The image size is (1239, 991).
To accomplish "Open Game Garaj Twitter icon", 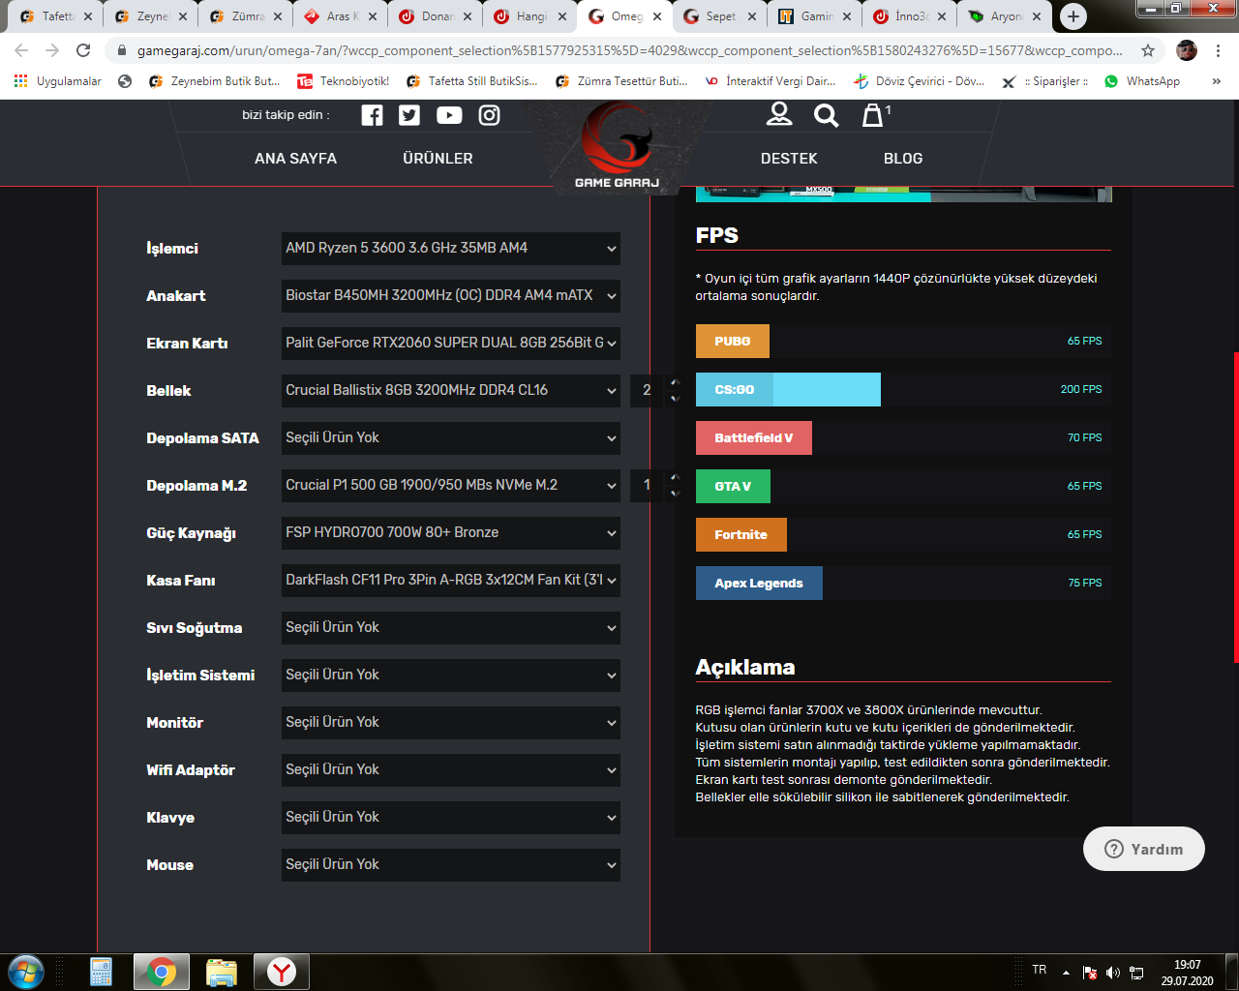I will click(x=409, y=115).
